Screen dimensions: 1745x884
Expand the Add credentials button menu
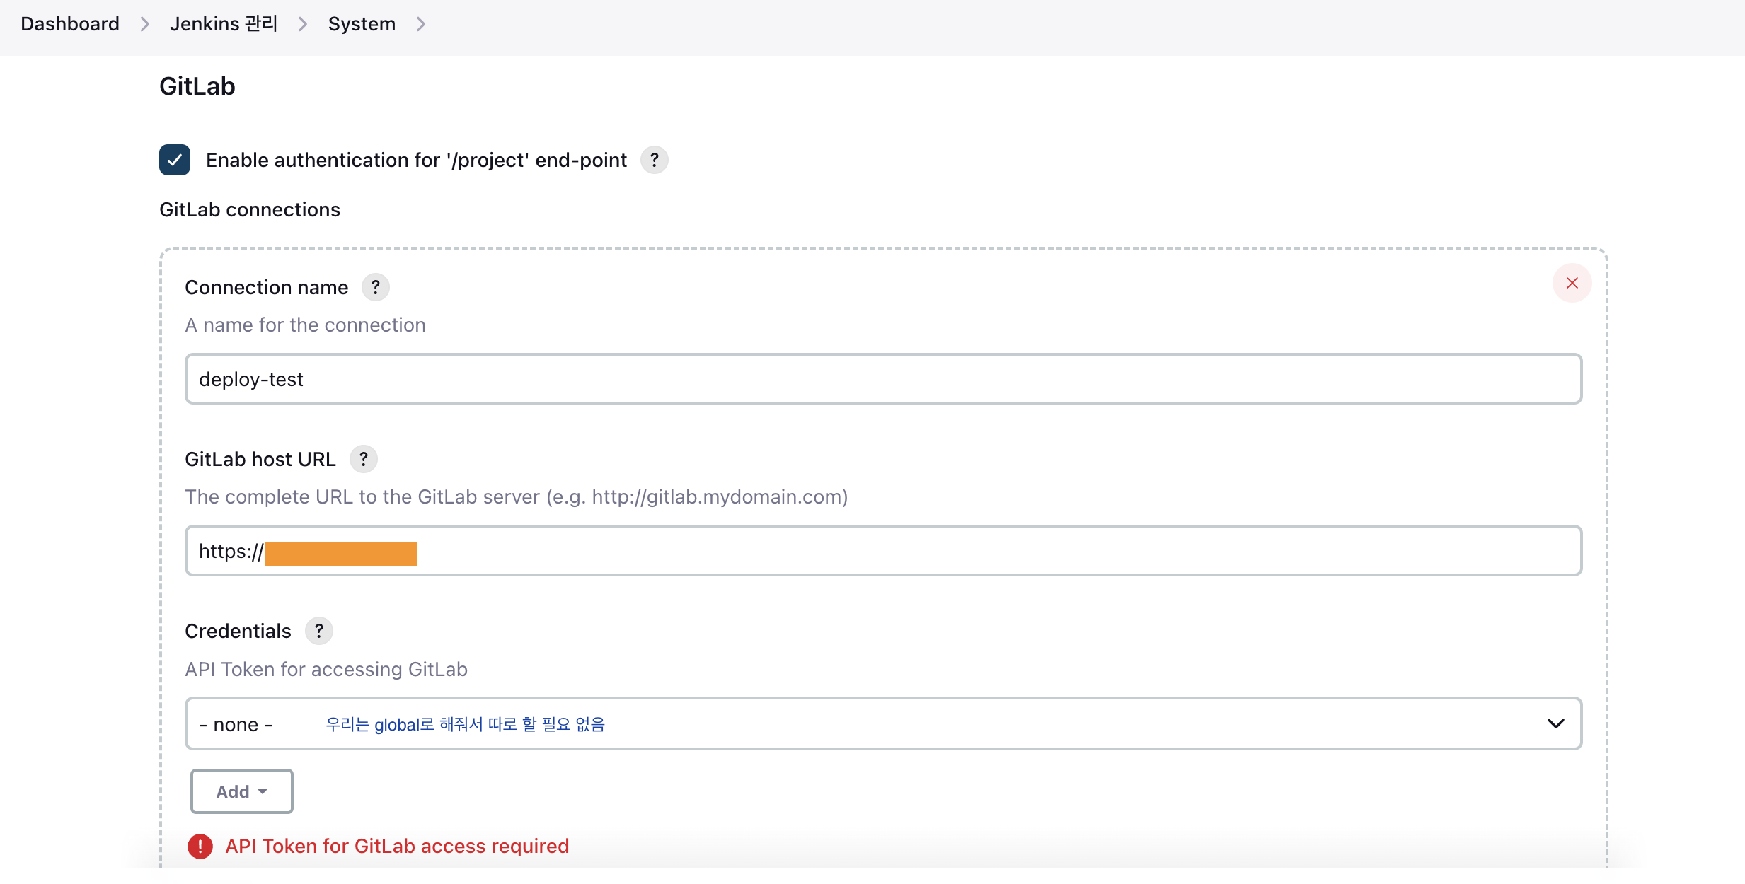pos(242,791)
